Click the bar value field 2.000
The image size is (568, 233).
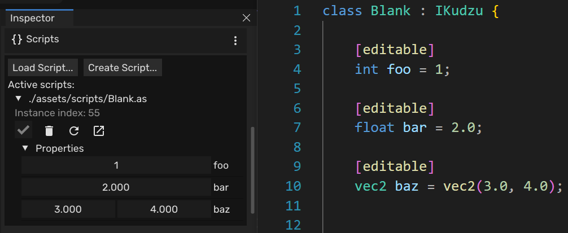[116, 187]
